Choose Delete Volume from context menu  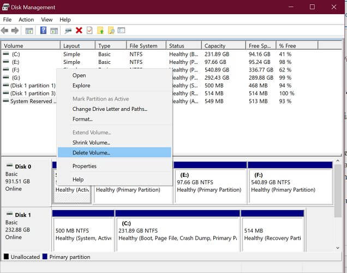coord(91,153)
